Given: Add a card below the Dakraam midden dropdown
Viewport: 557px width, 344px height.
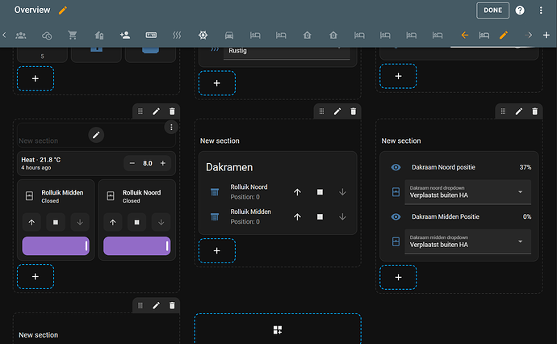Looking at the screenshot, I should [398, 277].
